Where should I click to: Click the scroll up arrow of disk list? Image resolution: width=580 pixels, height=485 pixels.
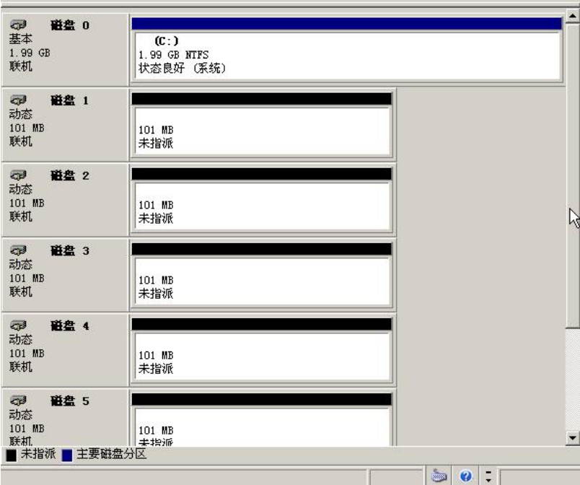click(572, 16)
